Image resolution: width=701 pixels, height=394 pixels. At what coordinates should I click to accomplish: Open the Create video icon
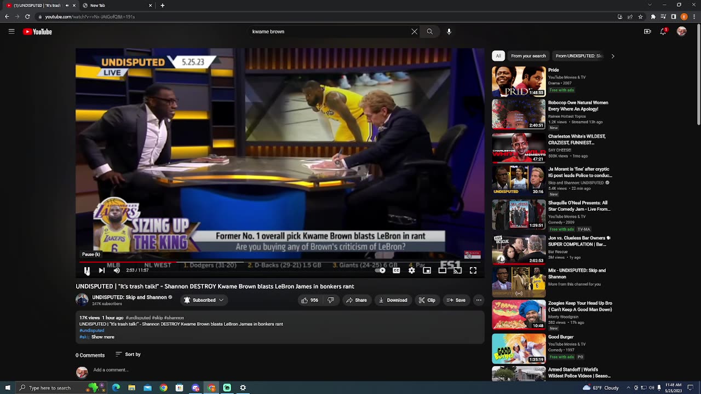(x=647, y=32)
